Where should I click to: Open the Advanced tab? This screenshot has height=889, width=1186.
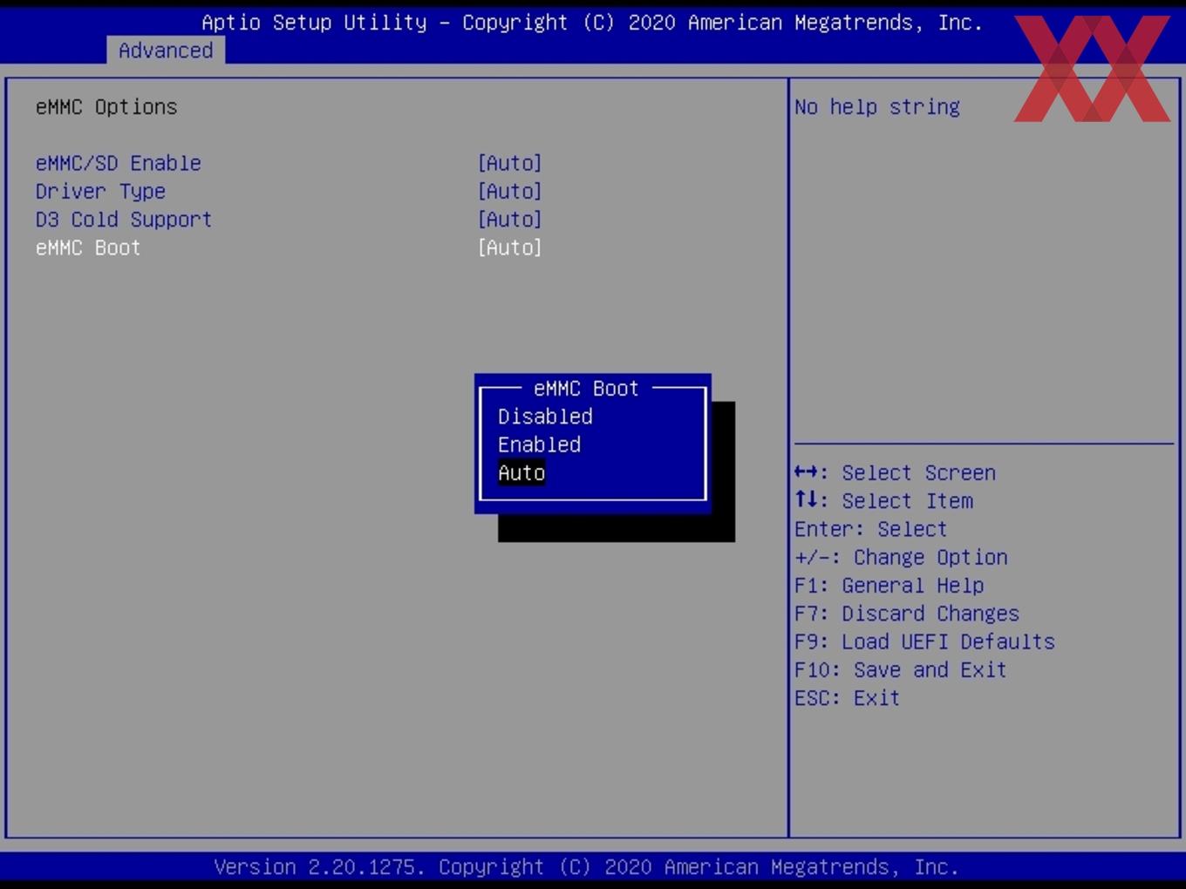click(x=166, y=51)
